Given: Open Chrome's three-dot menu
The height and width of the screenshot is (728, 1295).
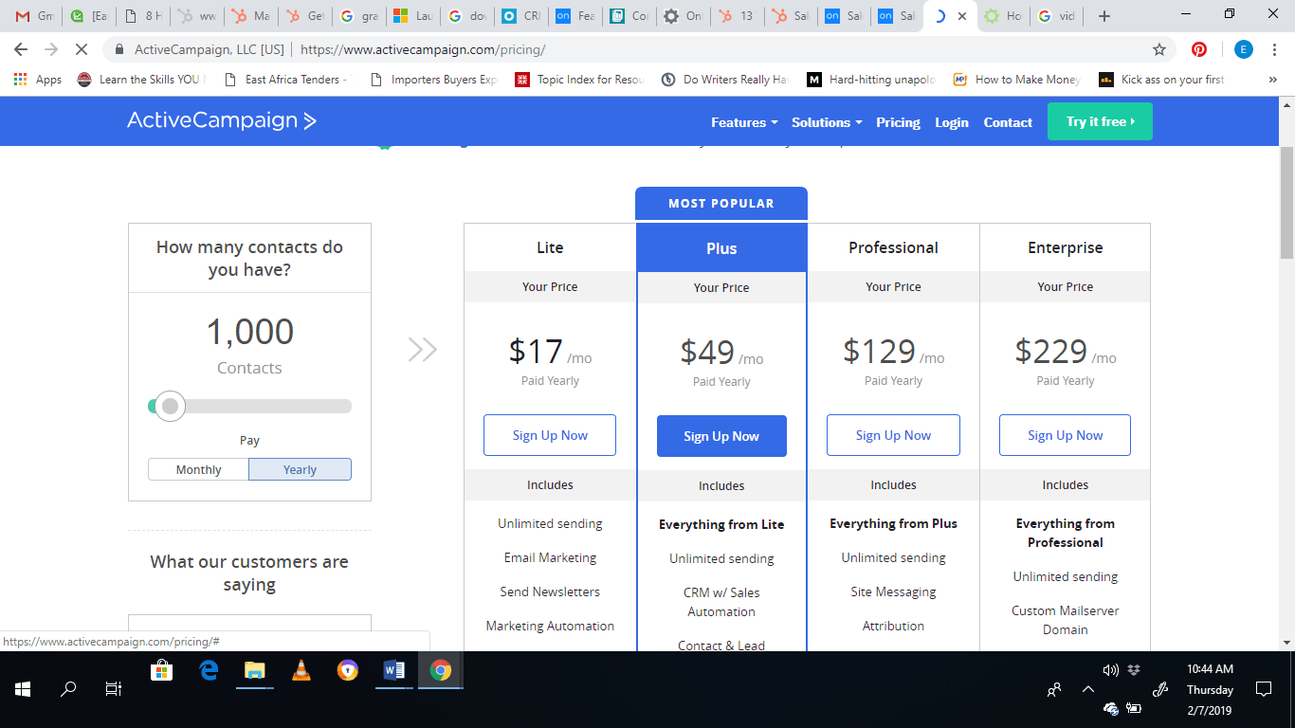Looking at the screenshot, I should coord(1275,49).
